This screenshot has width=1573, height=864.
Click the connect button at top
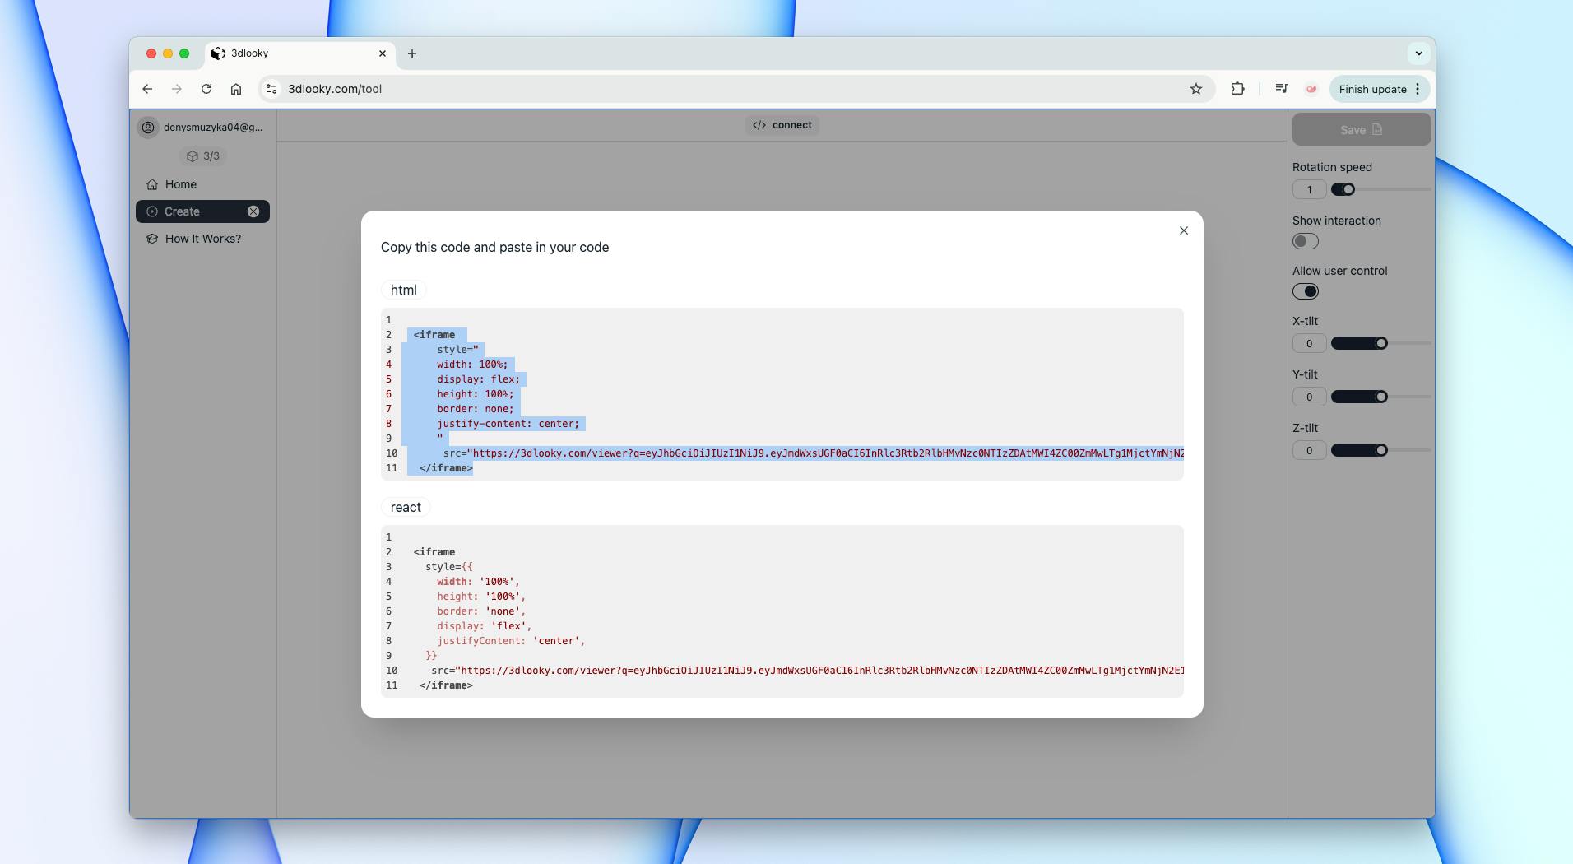coord(782,125)
